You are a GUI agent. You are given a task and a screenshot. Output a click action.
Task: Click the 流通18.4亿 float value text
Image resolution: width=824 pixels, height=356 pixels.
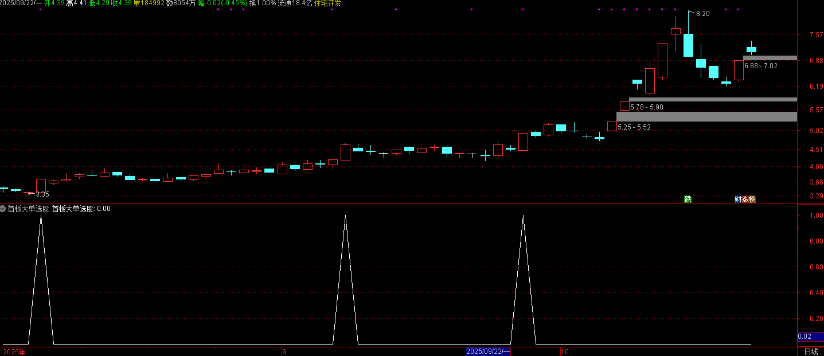pyautogui.click(x=295, y=3)
